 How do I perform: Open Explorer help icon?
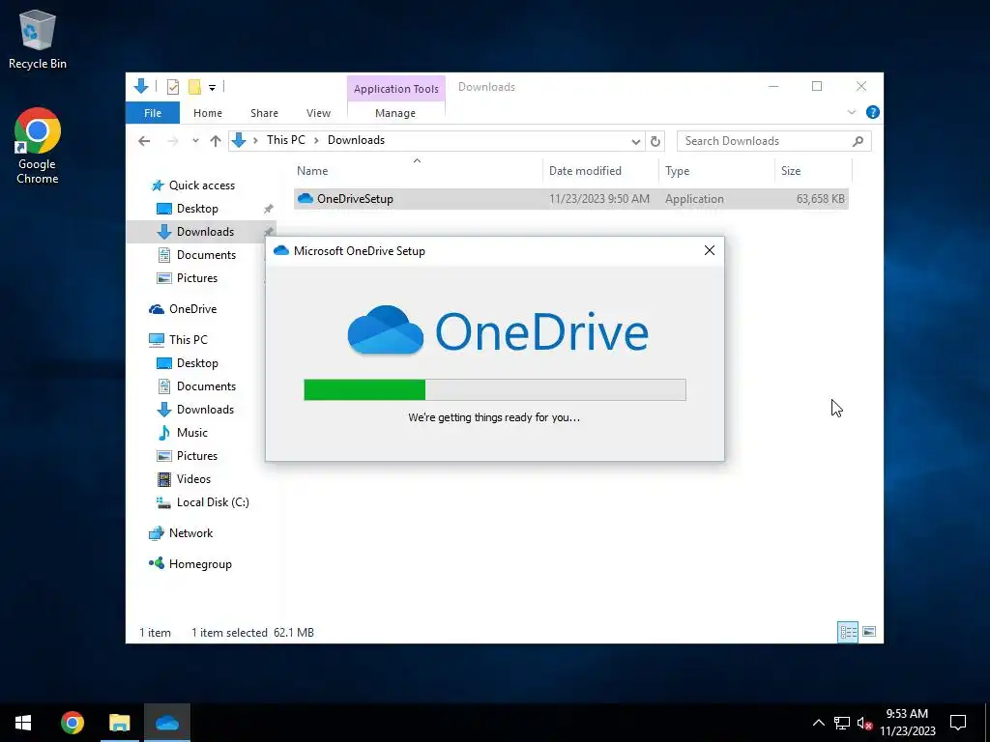click(873, 112)
